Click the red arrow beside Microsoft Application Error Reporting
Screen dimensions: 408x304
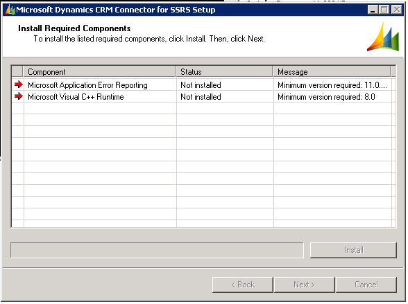19,84
